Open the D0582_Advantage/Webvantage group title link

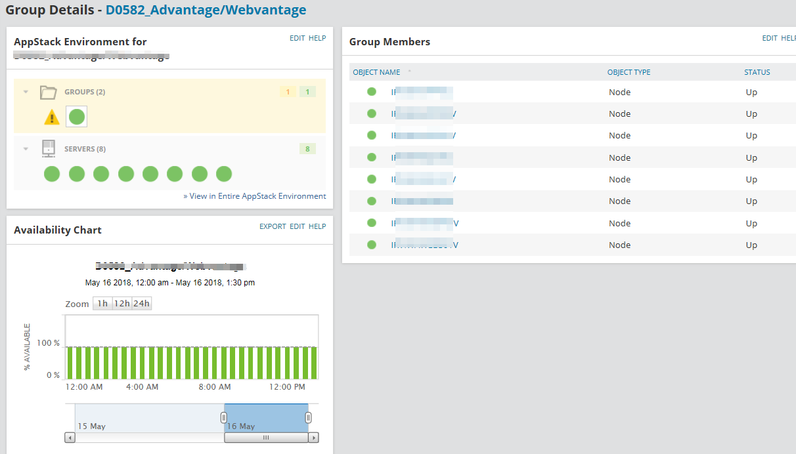click(x=206, y=10)
